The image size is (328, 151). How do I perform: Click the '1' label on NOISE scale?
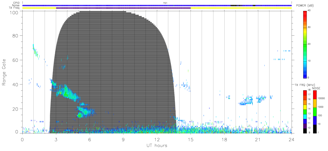(x=318, y=132)
